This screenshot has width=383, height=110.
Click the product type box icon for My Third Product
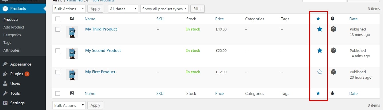333,29
